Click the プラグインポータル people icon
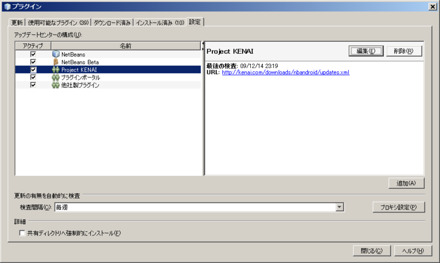This screenshot has height=263, width=440. 56,77
